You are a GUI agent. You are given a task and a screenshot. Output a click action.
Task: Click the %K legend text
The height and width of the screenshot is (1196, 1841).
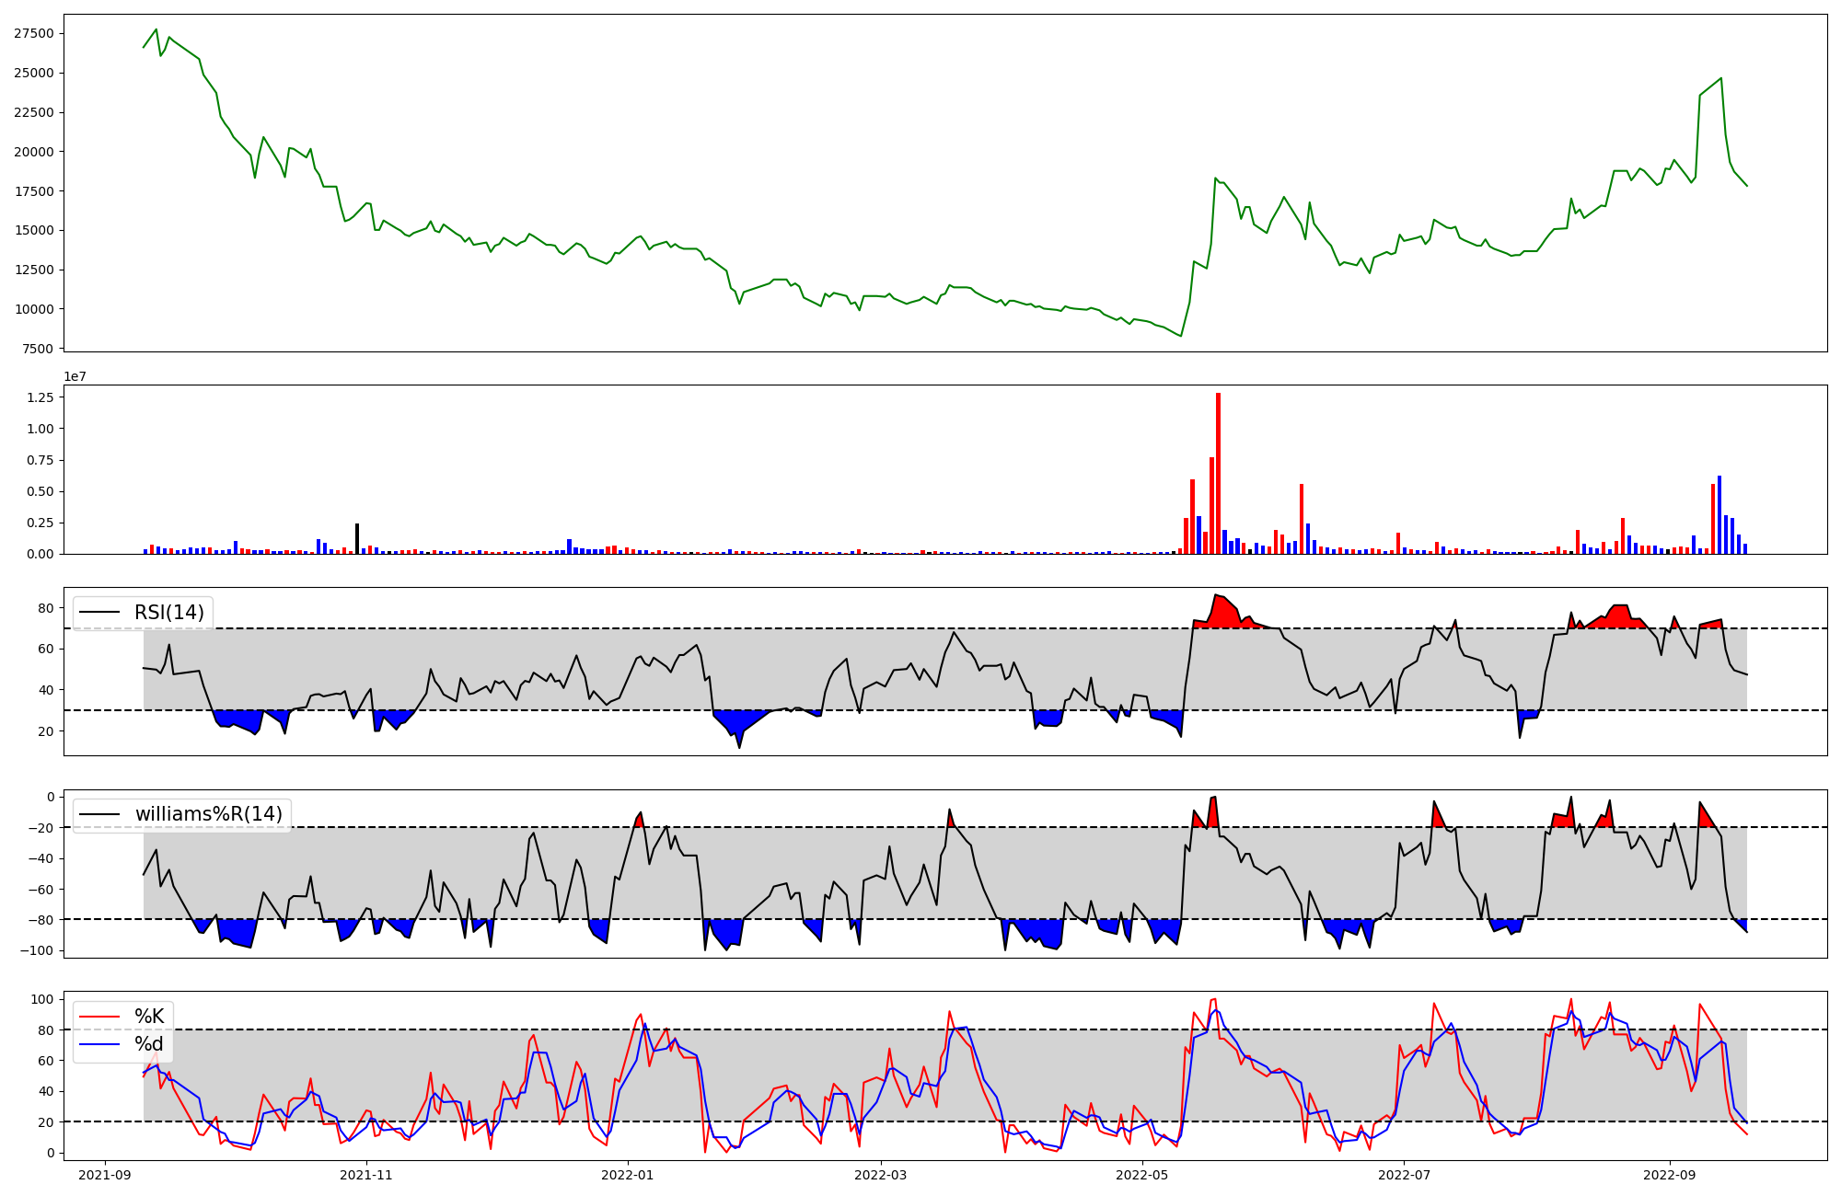[149, 1017]
